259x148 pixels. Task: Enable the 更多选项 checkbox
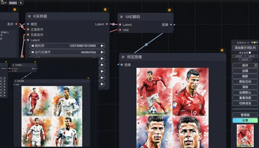click(x=250, y=52)
